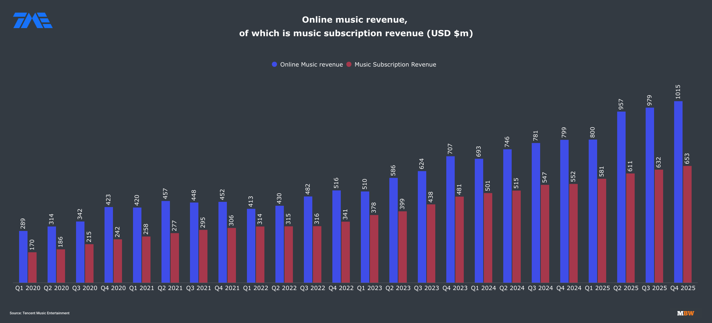712x323 pixels.
Task: Click the MBW logo in the corner
Action: (x=685, y=313)
